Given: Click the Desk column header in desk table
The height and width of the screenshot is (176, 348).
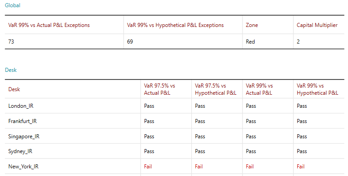Looking at the screenshot, I should tap(14, 89).
